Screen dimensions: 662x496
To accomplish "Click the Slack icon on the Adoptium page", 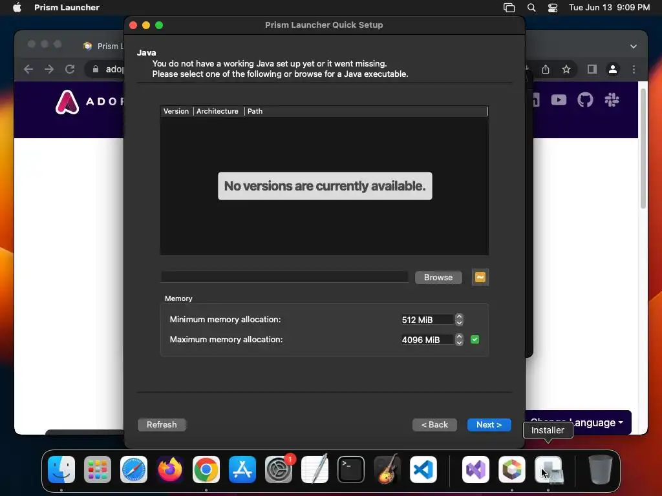I will pos(612,100).
